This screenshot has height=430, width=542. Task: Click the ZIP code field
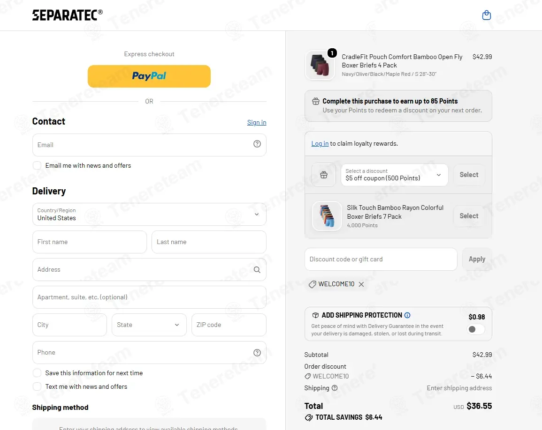click(229, 325)
